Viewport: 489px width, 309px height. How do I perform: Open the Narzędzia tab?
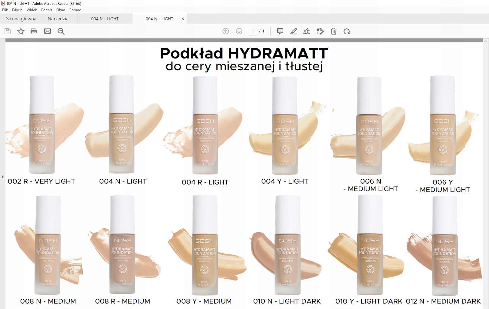click(x=58, y=19)
